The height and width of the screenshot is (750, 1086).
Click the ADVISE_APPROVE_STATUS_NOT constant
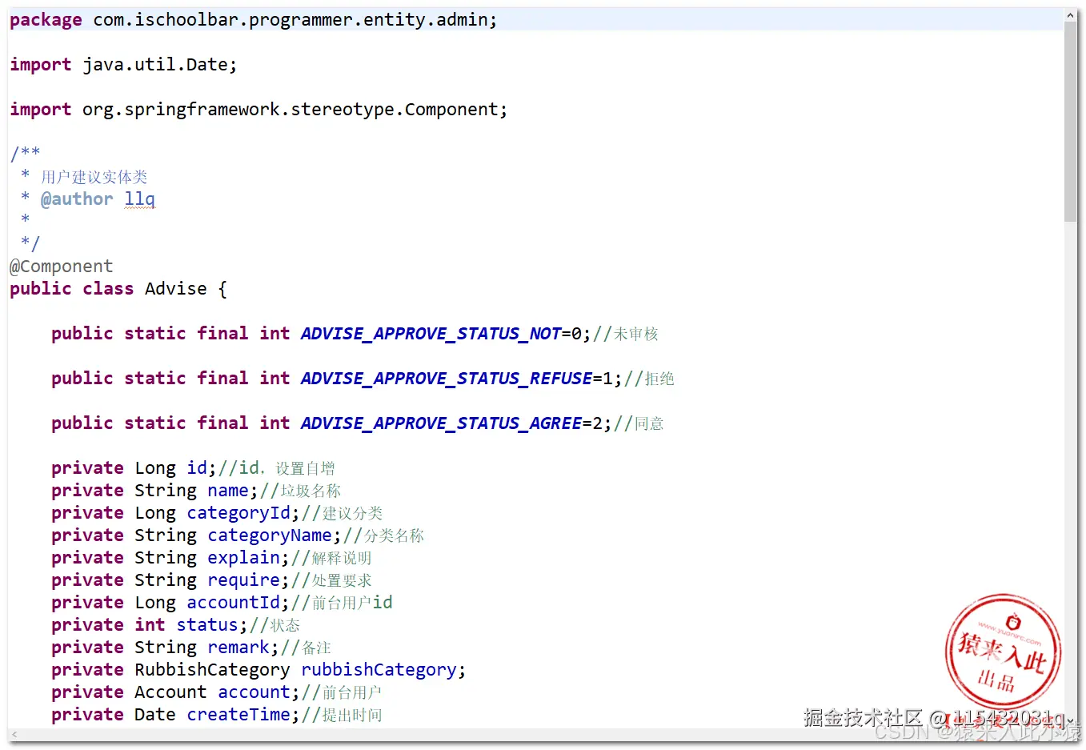(431, 334)
